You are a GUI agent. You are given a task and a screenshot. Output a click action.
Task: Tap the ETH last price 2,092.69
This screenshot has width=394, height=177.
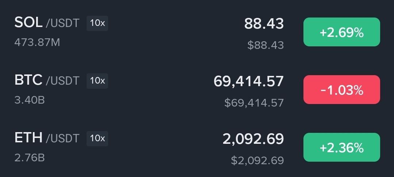(x=253, y=139)
